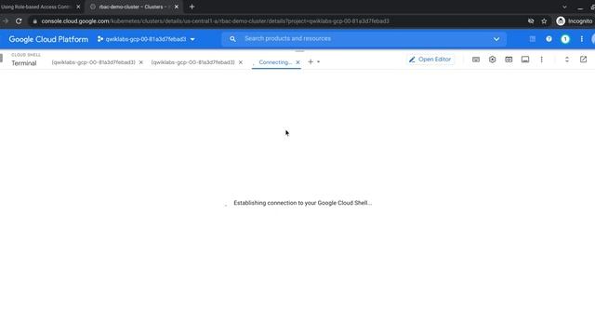Add a new Cloud Shell terminal tab
The width and height of the screenshot is (595, 335).
tap(311, 62)
